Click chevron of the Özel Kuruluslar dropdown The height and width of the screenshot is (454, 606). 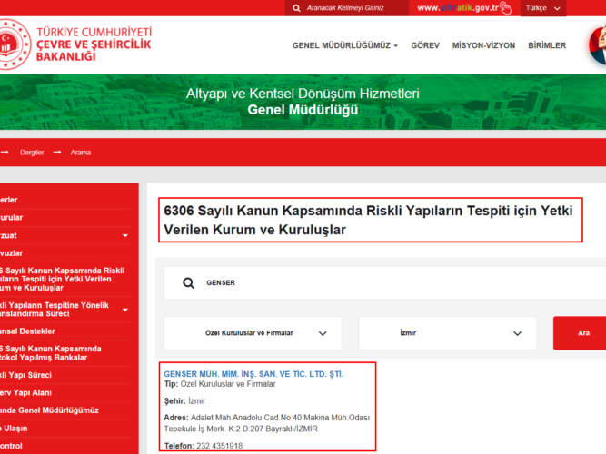[323, 333]
